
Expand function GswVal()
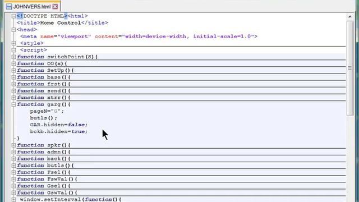coord(13,192)
